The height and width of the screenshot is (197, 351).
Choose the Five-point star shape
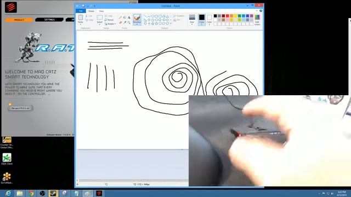coord(152,24)
